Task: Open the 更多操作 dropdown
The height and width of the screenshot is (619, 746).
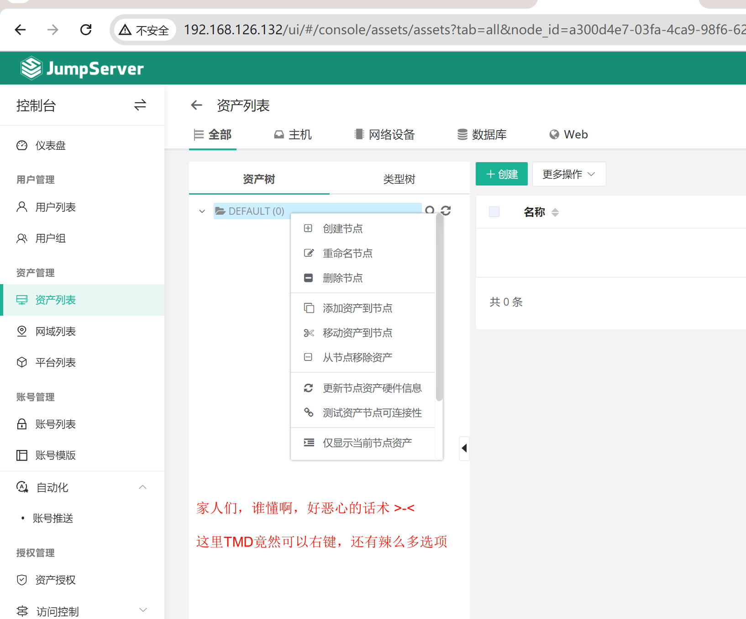Action: (x=569, y=174)
